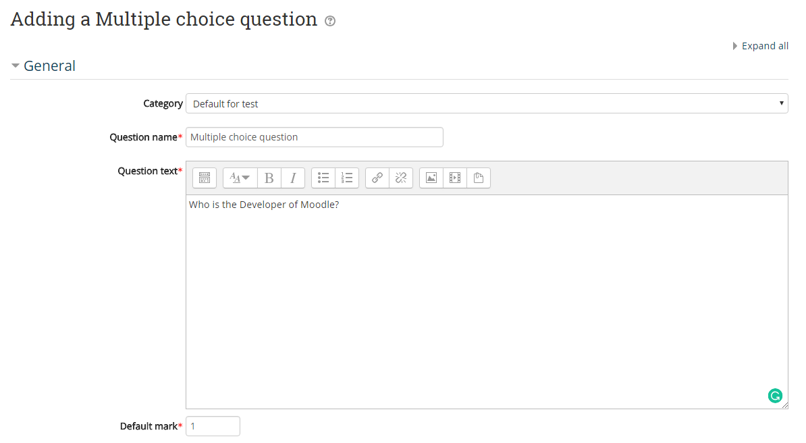Create an ordered numbered list
The image size is (806, 443).
347,178
